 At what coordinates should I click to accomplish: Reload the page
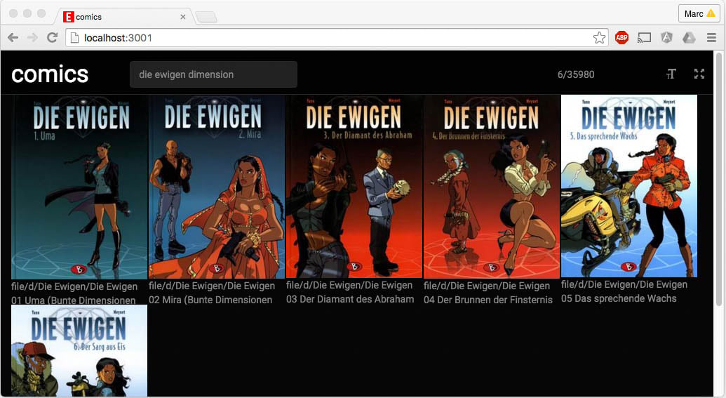pyautogui.click(x=52, y=38)
